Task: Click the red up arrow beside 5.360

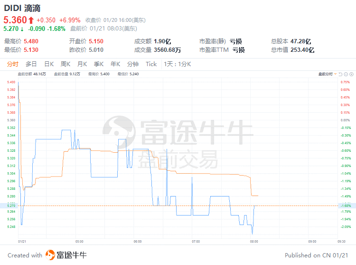Action: tap(31, 20)
